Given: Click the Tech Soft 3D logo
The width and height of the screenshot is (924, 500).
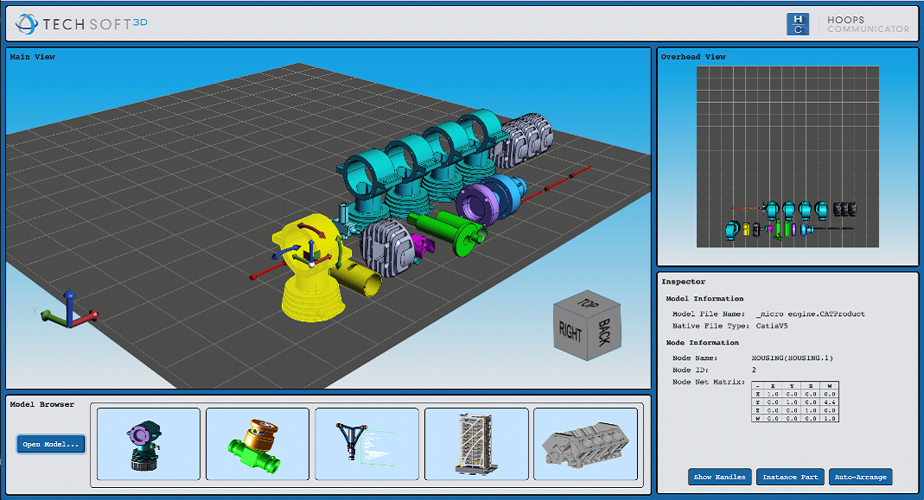Looking at the screenshot, I should pyautogui.click(x=82, y=23).
